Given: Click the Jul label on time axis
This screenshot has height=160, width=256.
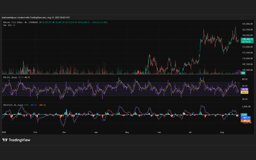Looking at the screenshot, I should coord(190,132).
